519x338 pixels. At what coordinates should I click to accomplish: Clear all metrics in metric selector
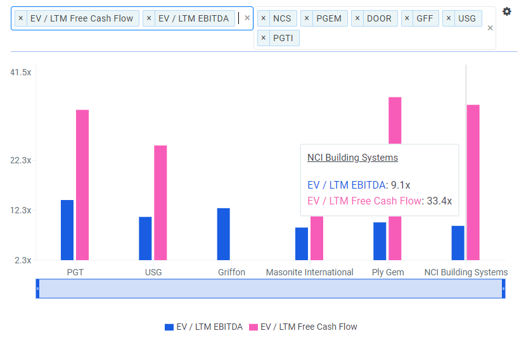tap(247, 18)
